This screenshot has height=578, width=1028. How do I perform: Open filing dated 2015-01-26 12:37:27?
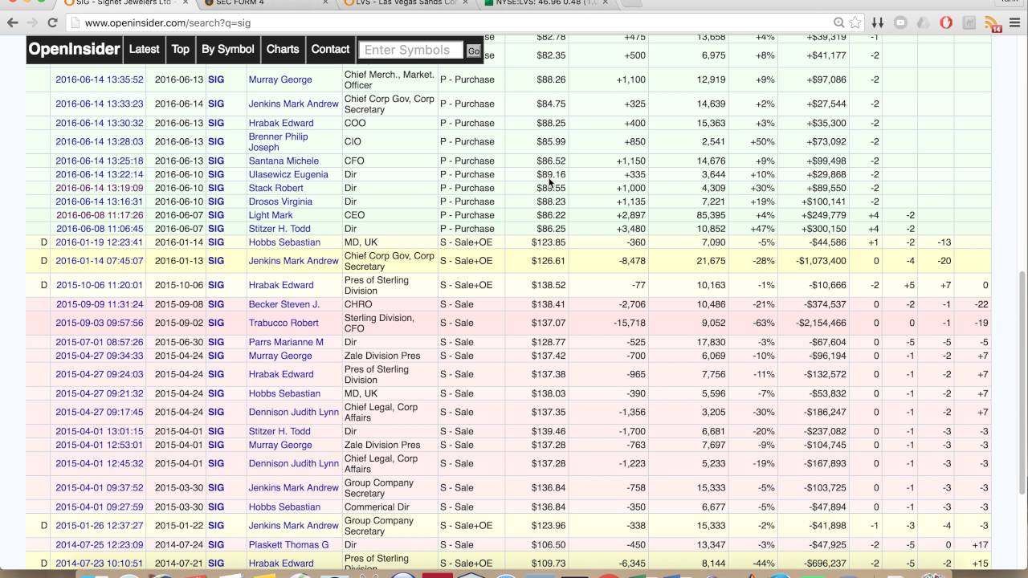click(x=100, y=525)
